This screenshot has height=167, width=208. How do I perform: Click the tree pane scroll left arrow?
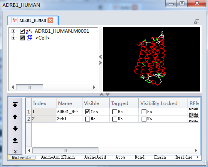(x=13, y=87)
